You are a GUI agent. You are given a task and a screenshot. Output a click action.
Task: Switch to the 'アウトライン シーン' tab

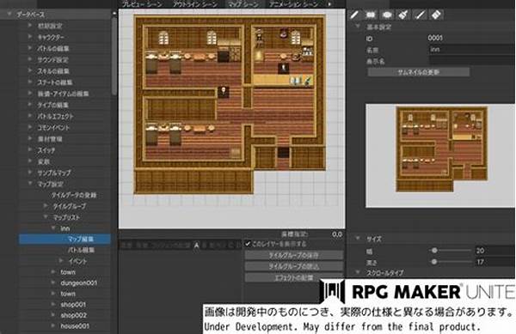point(195,4)
